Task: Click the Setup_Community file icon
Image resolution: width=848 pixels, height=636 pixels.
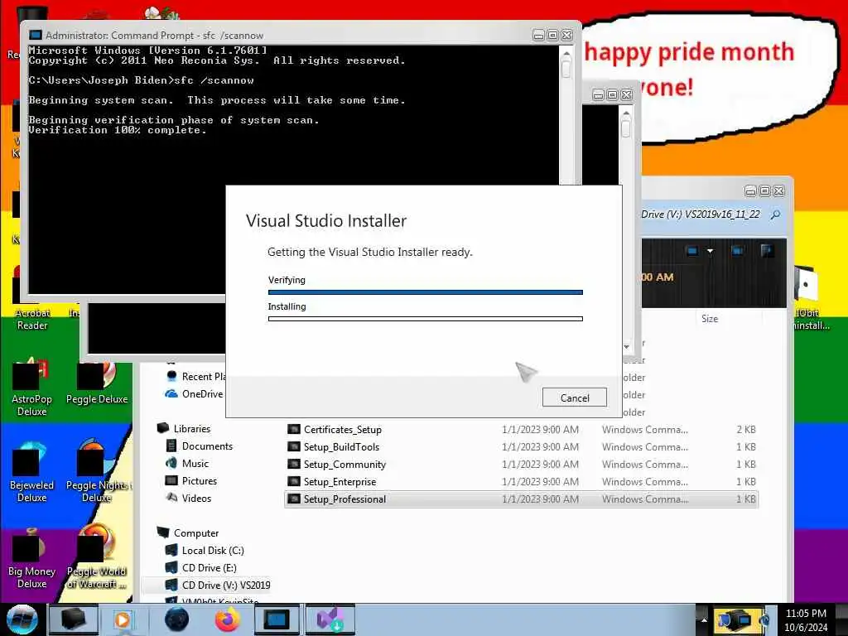Action: [x=294, y=464]
